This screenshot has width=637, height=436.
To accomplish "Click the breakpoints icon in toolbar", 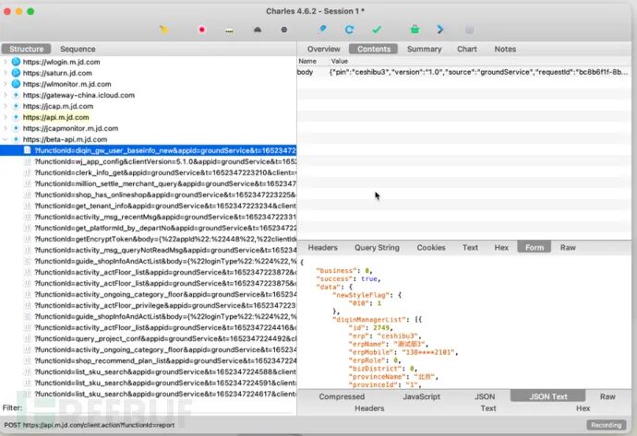I will tap(258, 29).
